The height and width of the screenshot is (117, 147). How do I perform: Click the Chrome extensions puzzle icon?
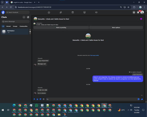click(x=134, y=7)
